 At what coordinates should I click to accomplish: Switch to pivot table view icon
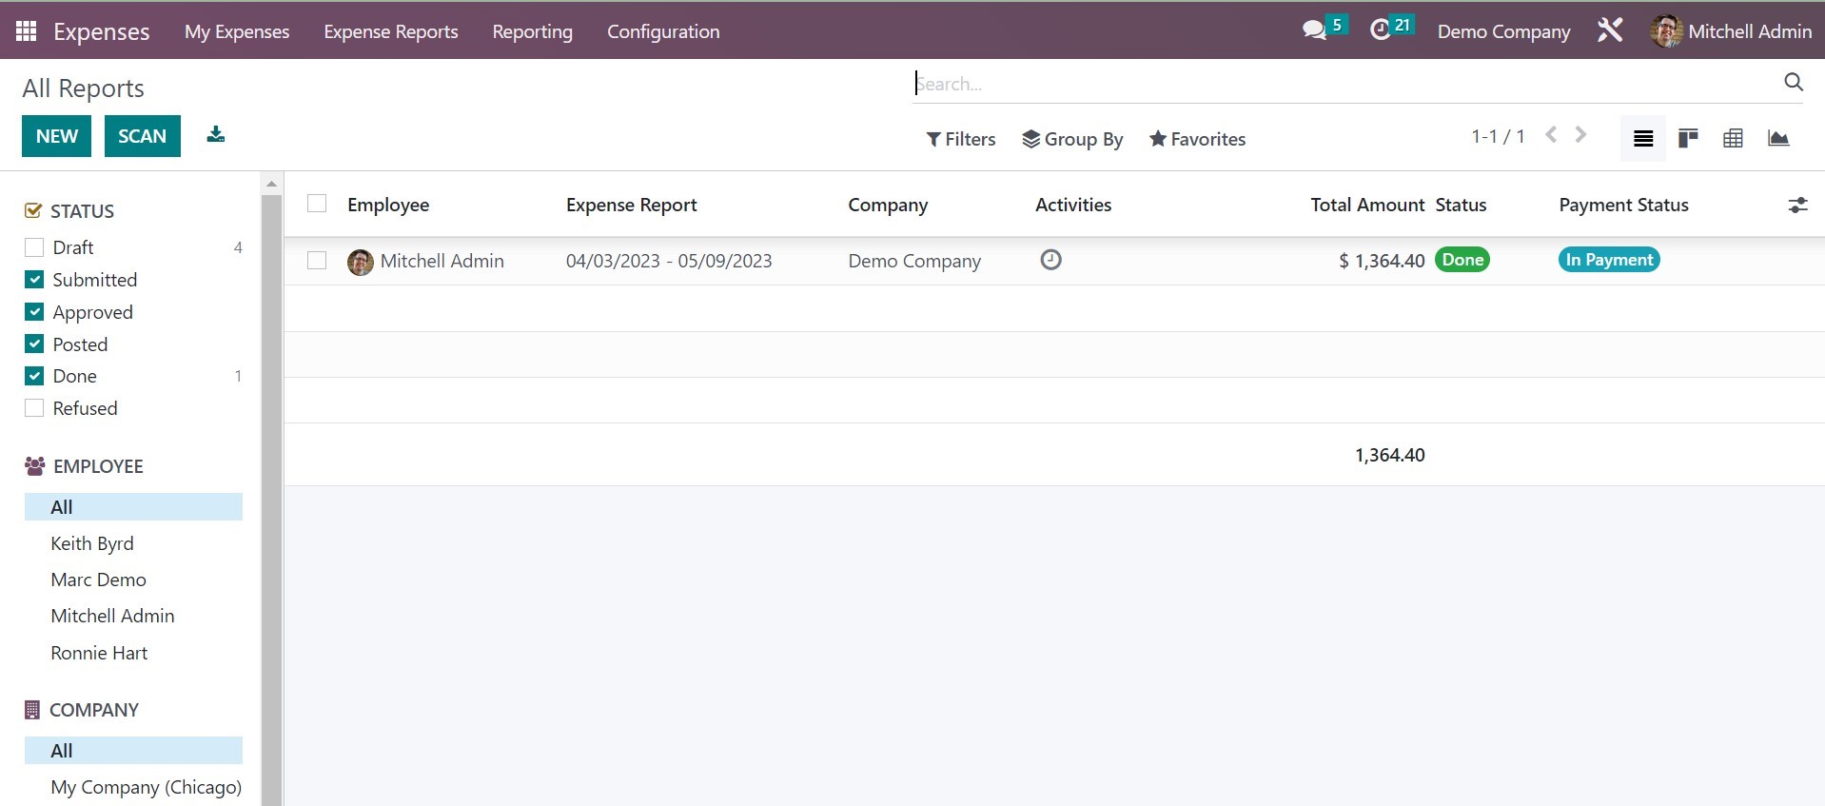(1733, 139)
